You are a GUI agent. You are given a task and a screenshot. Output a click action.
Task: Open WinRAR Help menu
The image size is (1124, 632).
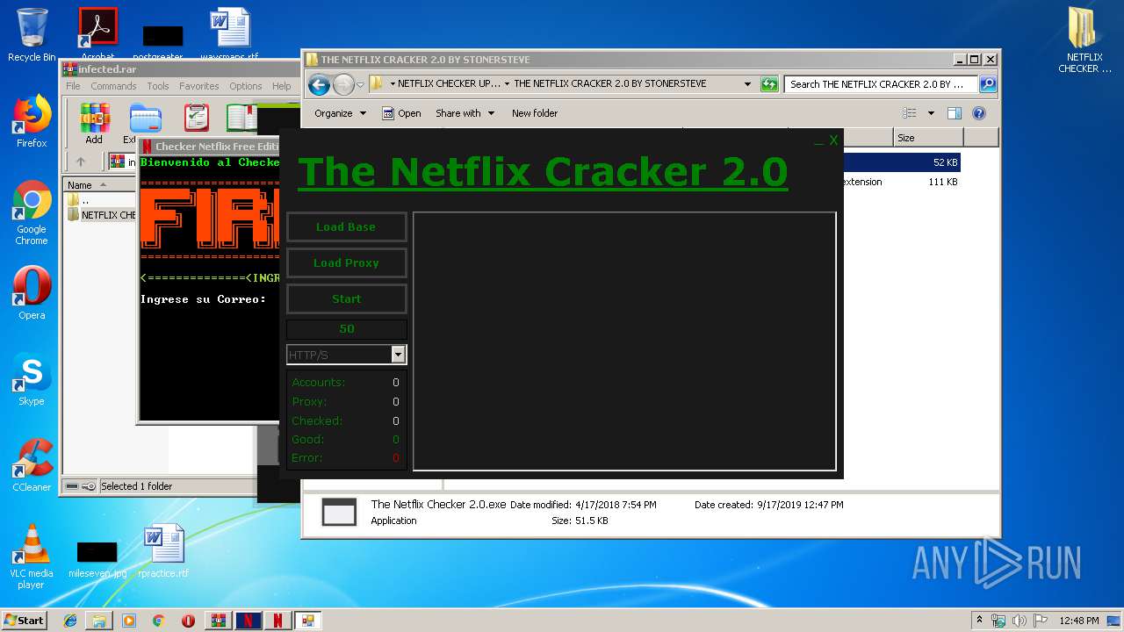tap(282, 86)
